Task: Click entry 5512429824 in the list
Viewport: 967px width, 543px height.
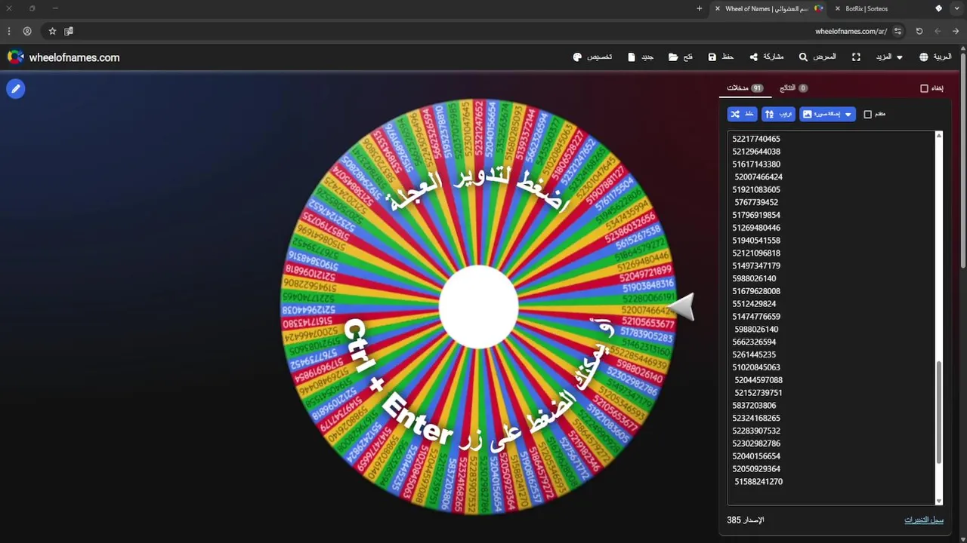Action: pos(754,304)
